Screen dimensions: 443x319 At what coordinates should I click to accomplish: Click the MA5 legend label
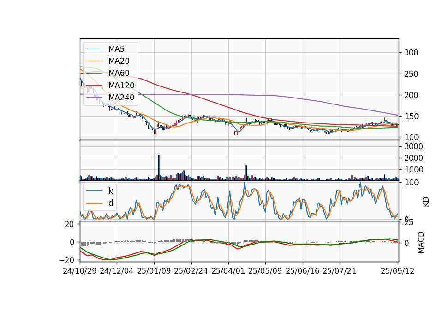click(x=116, y=49)
